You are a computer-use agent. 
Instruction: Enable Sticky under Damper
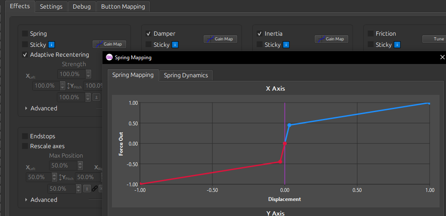pyautogui.click(x=149, y=45)
